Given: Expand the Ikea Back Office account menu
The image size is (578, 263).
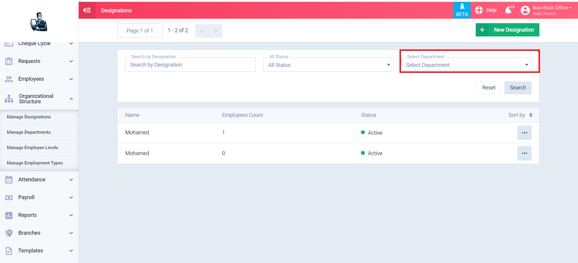Looking at the screenshot, I should (552, 8).
